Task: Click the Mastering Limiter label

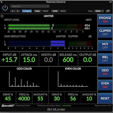Action: tap(23, 106)
